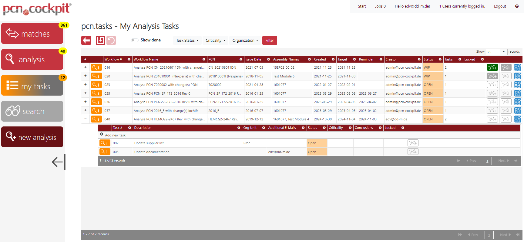This screenshot has width=524, height=242.
Task: Collapse the expanded workflow 040 row
Action: point(86,119)
